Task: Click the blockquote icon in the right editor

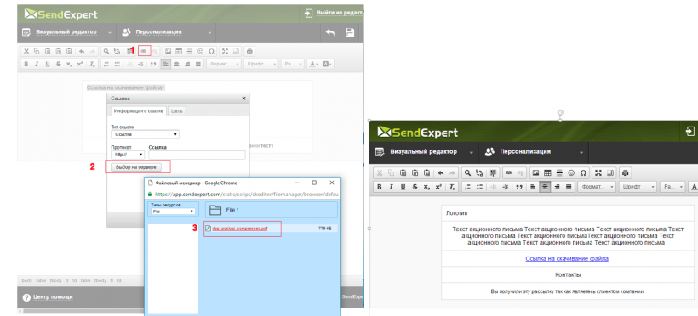Action: click(518, 187)
